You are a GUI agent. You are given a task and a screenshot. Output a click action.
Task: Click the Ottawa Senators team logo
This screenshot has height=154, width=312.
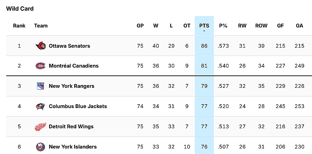pyautogui.click(x=41, y=46)
